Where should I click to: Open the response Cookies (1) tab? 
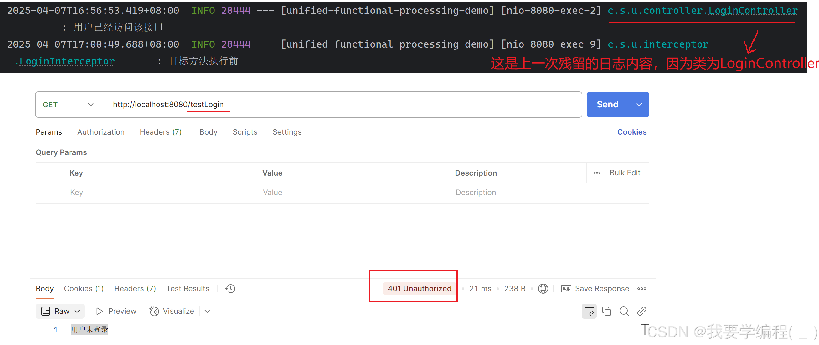pyautogui.click(x=84, y=288)
